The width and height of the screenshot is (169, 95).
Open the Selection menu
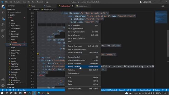(17, 2)
